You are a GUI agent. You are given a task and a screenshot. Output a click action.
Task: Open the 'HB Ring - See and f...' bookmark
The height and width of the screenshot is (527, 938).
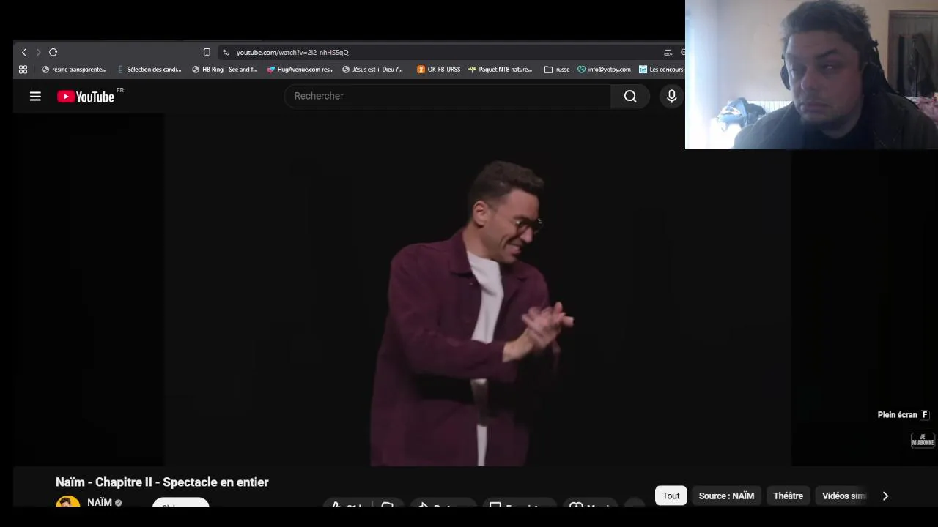pos(224,70)
